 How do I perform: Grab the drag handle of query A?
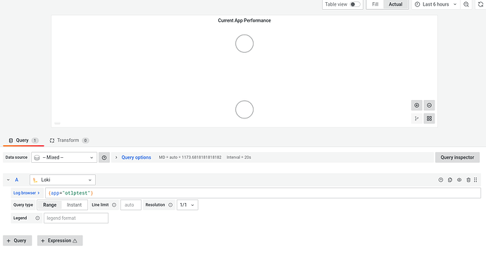(475, 180)
